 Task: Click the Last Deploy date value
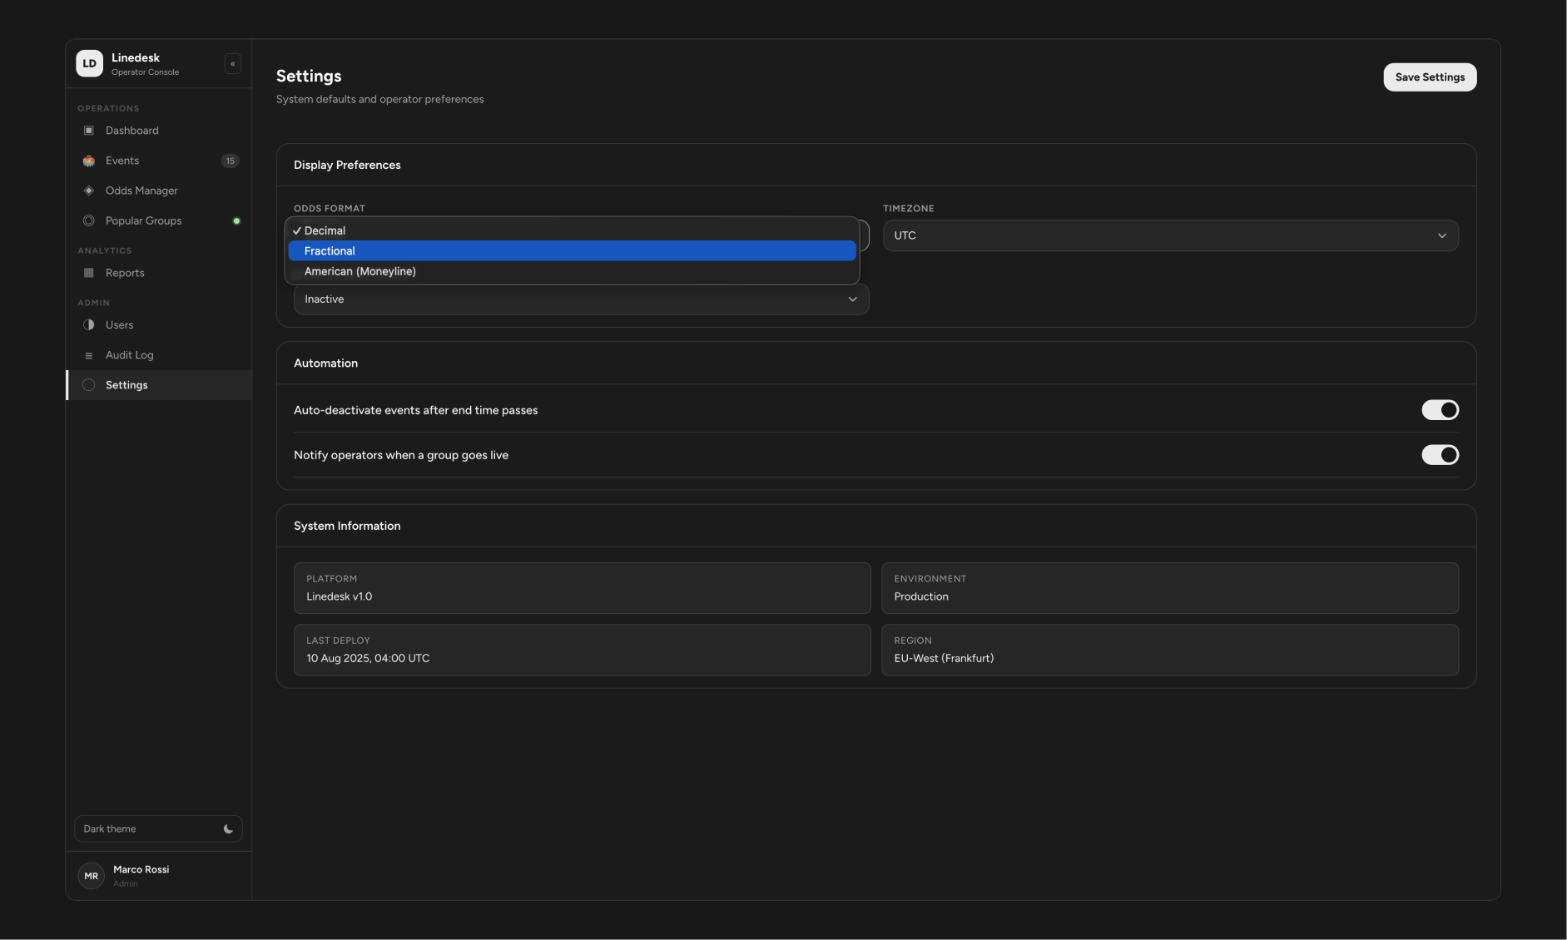(x=368, y=658)
